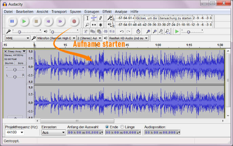Click the Play-at-speed green arrow
233x146 pixels.
177,32
